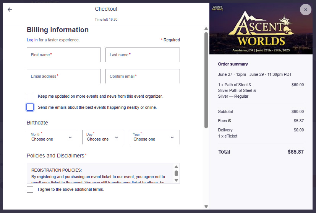Click into the Email address field

tap(64, 76)
